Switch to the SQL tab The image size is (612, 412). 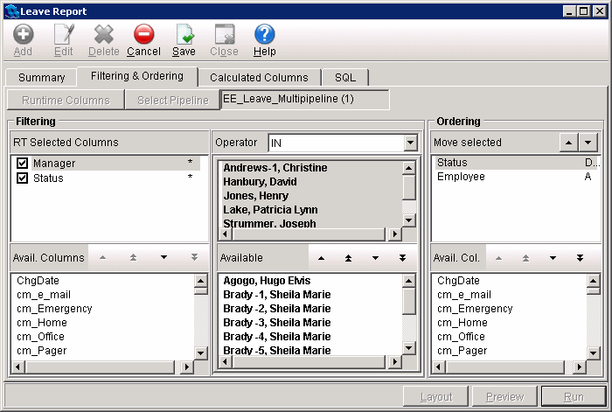(344, 78)
